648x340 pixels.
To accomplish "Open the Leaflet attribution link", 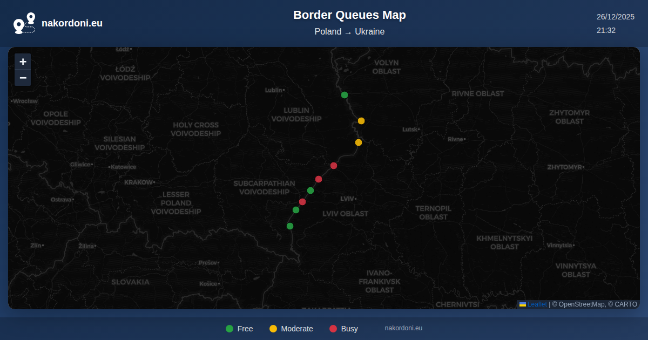I will (537, 304).
